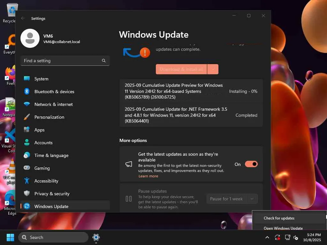Click the muted volume tray icon

(x=296, y=237)
